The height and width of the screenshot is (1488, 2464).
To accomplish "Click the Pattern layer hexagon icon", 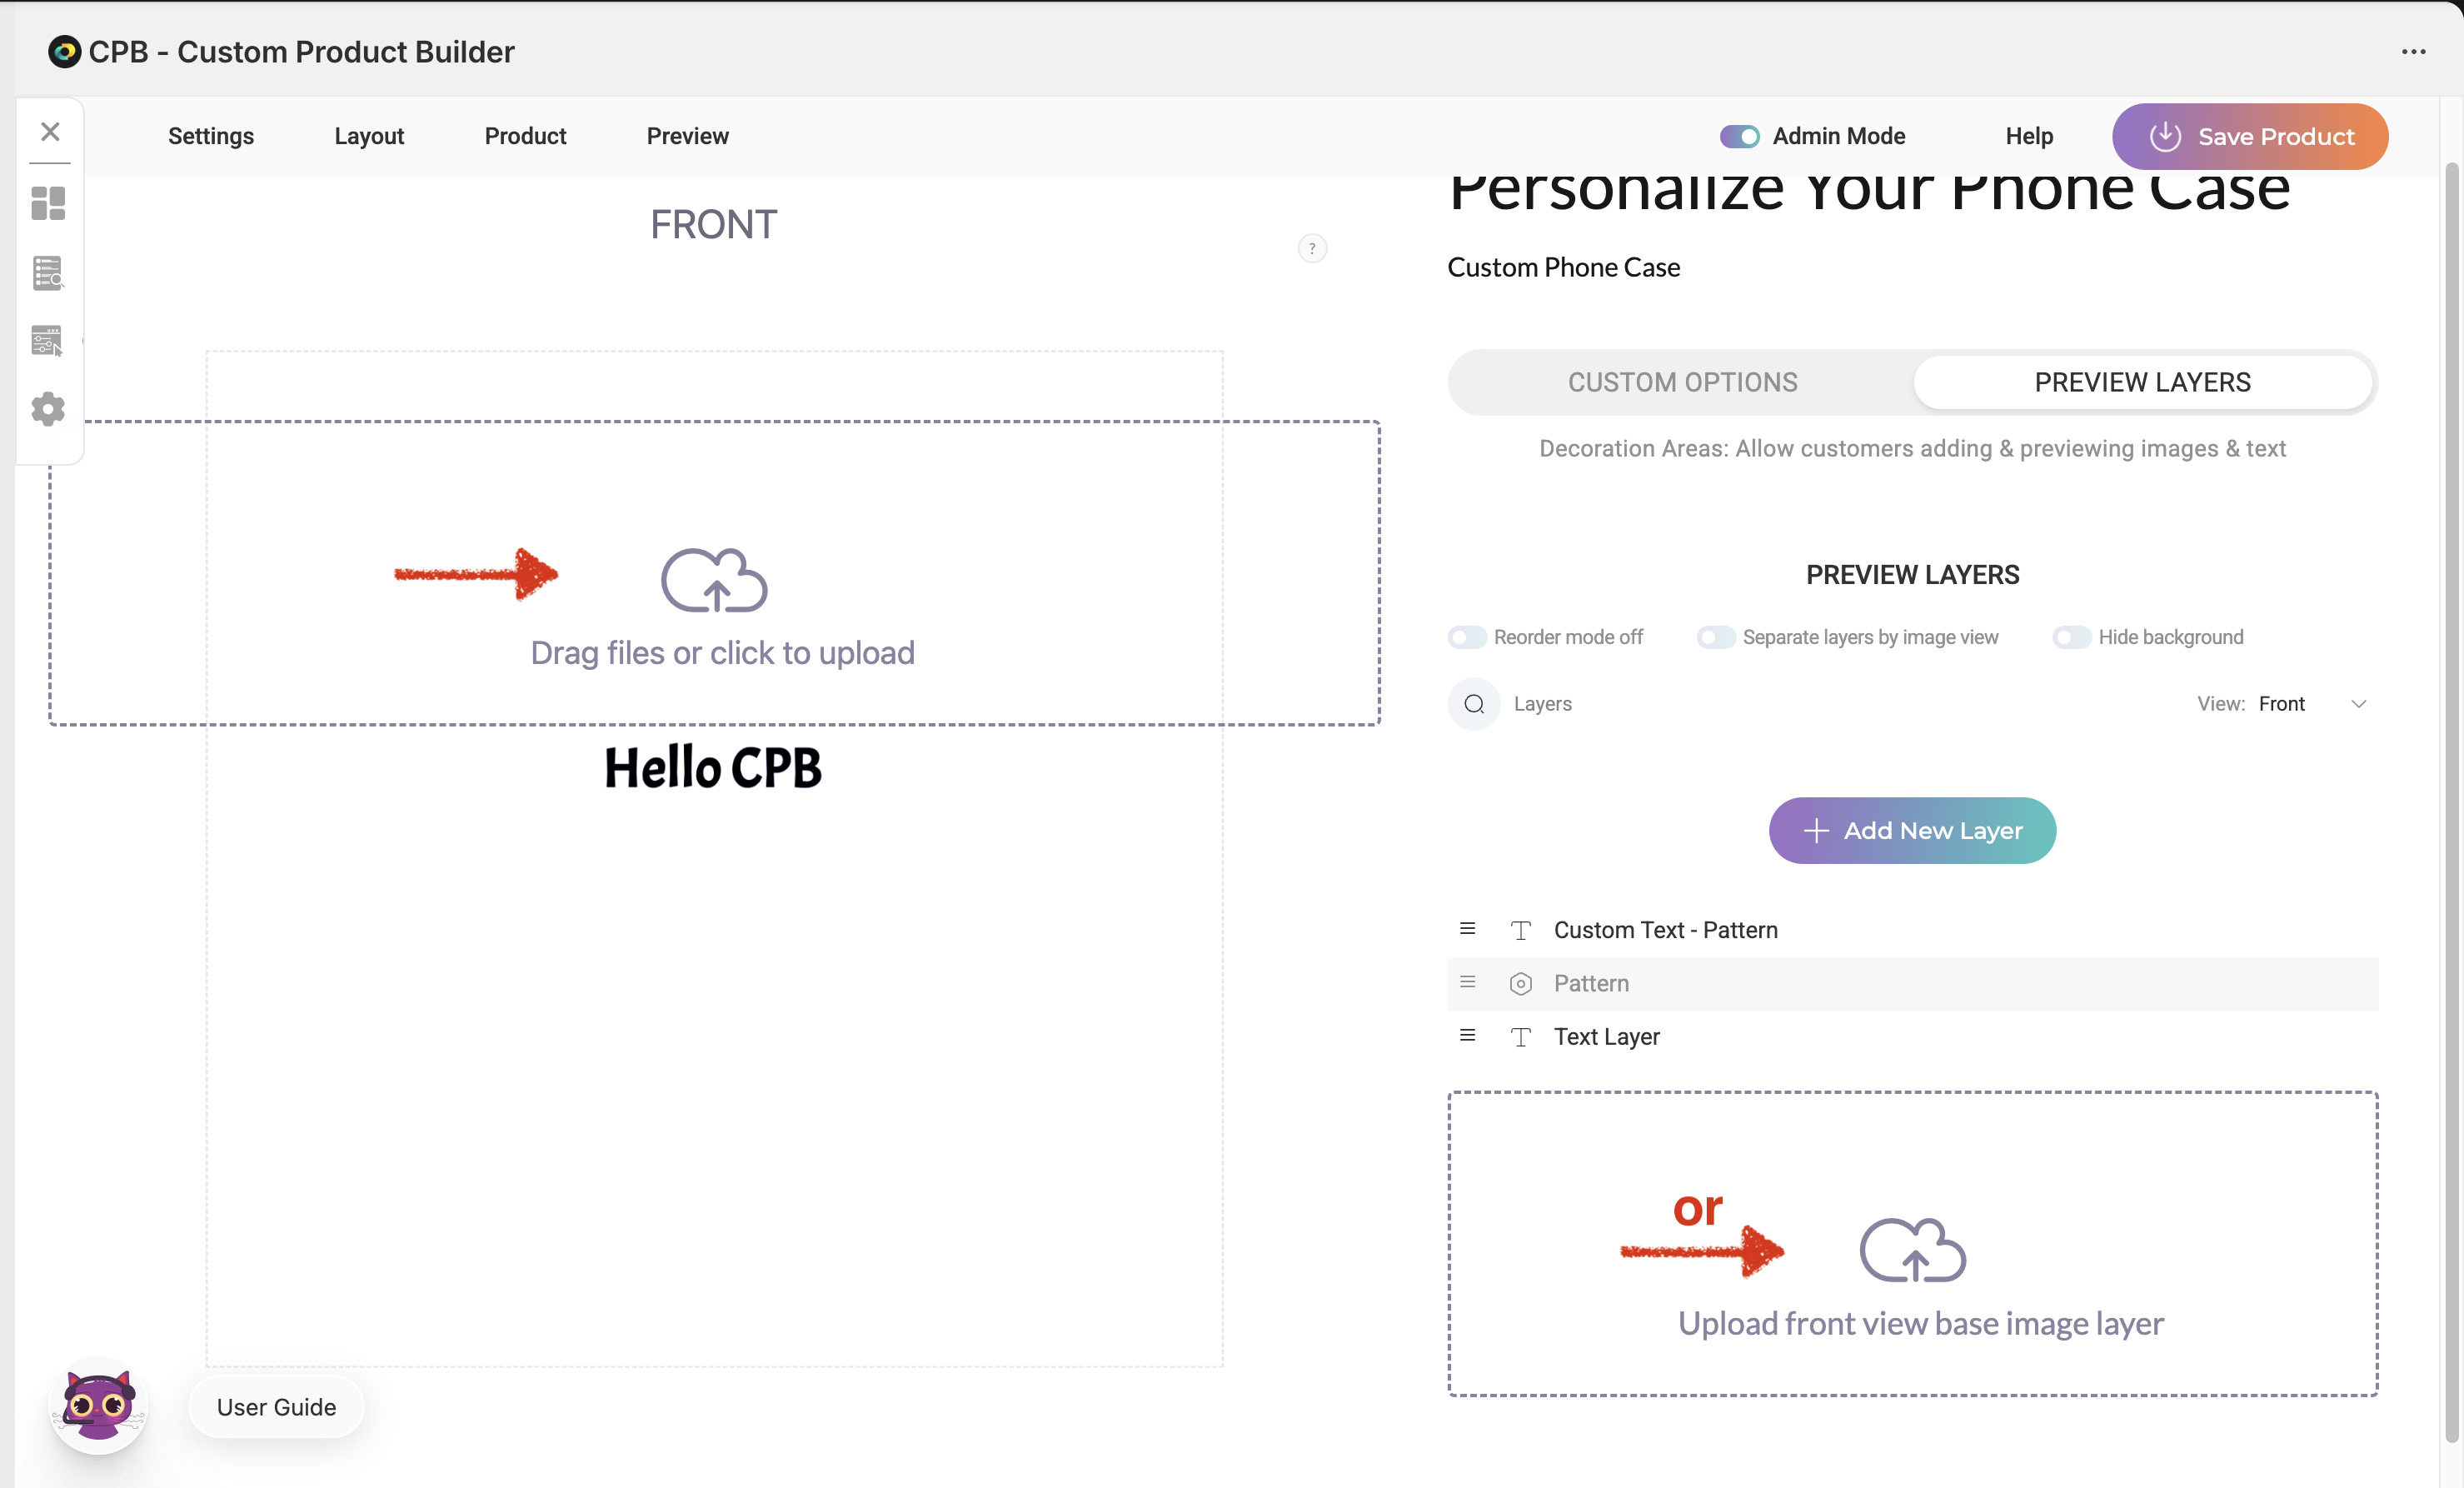I will (x=1520, y=984).
